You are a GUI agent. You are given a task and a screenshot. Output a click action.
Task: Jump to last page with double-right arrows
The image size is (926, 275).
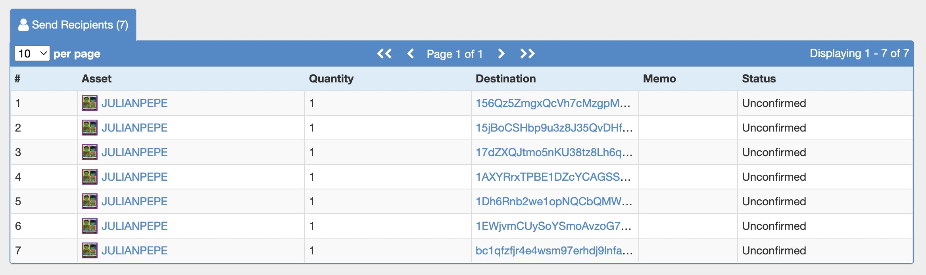click(528, 53)
